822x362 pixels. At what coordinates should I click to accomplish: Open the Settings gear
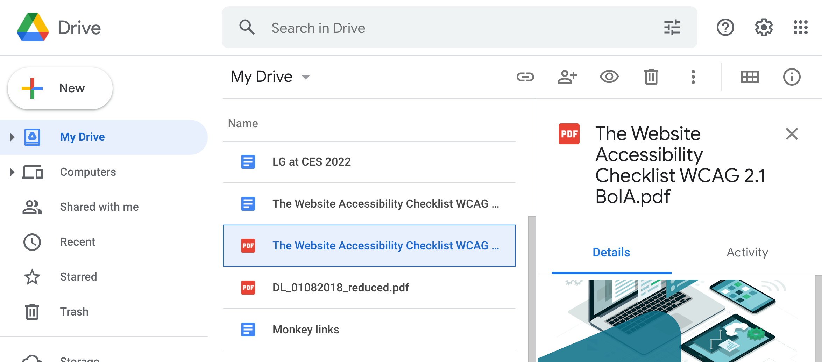coord(764,27)
